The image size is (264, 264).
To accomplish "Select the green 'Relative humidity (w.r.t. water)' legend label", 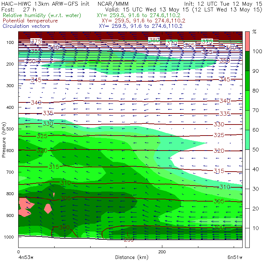I will [42, 15].
